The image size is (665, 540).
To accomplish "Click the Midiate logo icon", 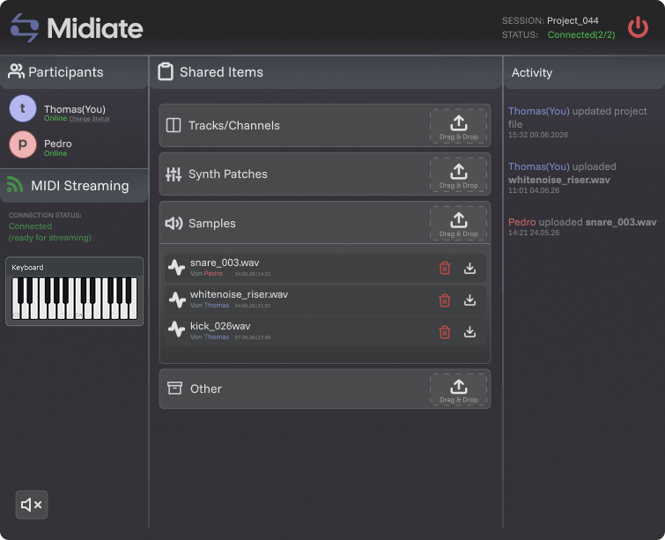I will click(25, 27).
